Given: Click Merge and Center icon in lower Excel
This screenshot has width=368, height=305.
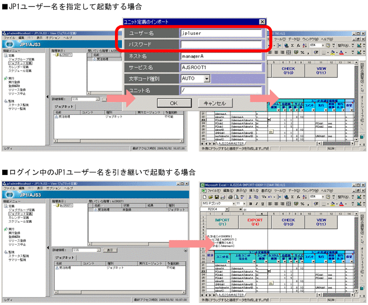Looking at the screenshot, I should 288,204.
